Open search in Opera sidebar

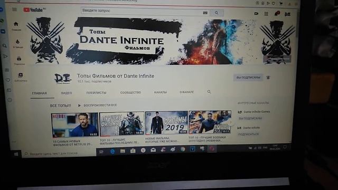4,46
